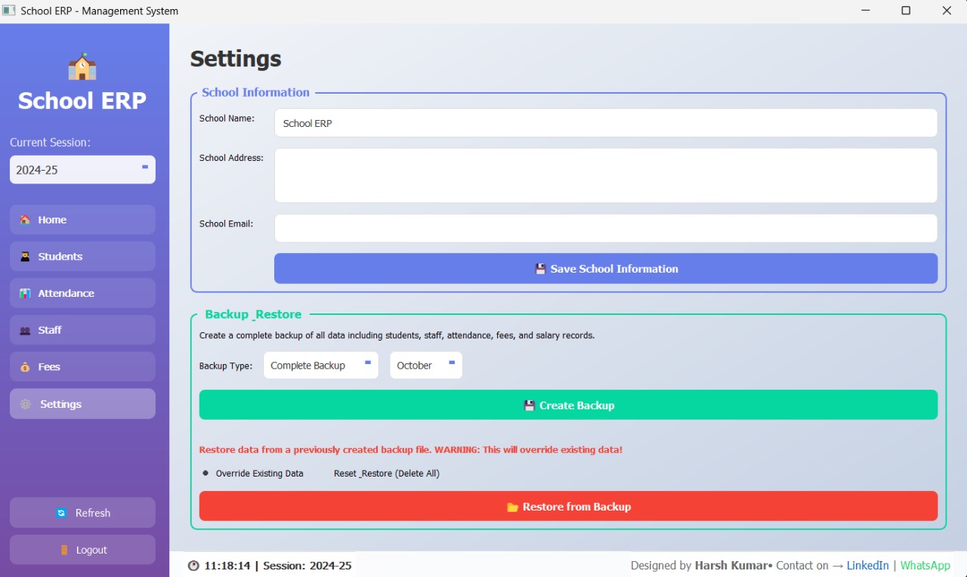Click into the School Address text field
967x577 pixels.
(605, 175)
